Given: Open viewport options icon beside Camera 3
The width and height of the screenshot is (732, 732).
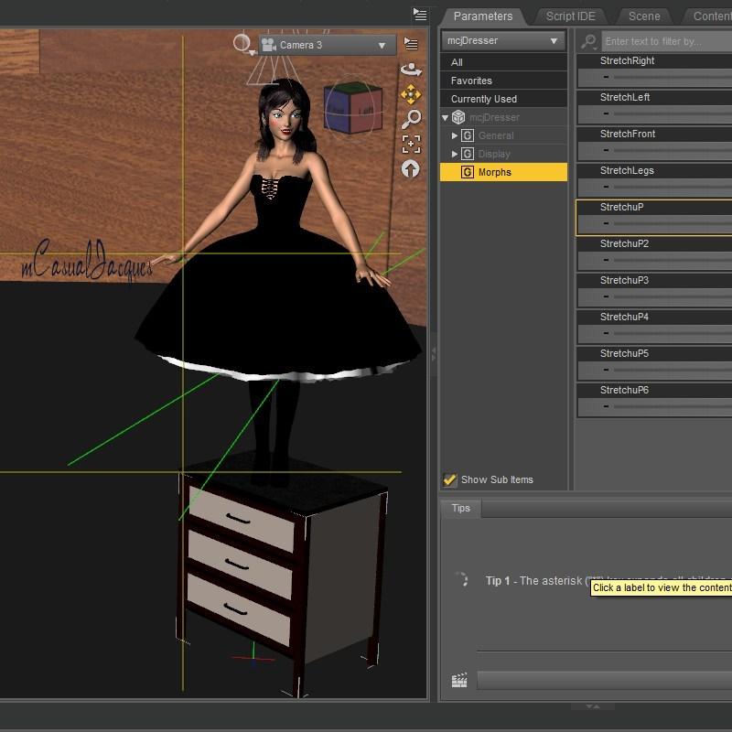Looking at the screenshot, I should click(x=411, y=44).
